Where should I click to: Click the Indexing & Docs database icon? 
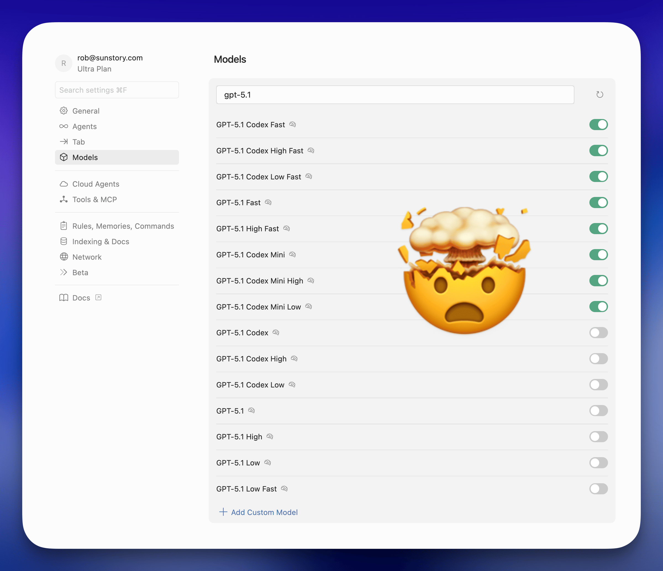pyautogui.click(x=64, y=241)
